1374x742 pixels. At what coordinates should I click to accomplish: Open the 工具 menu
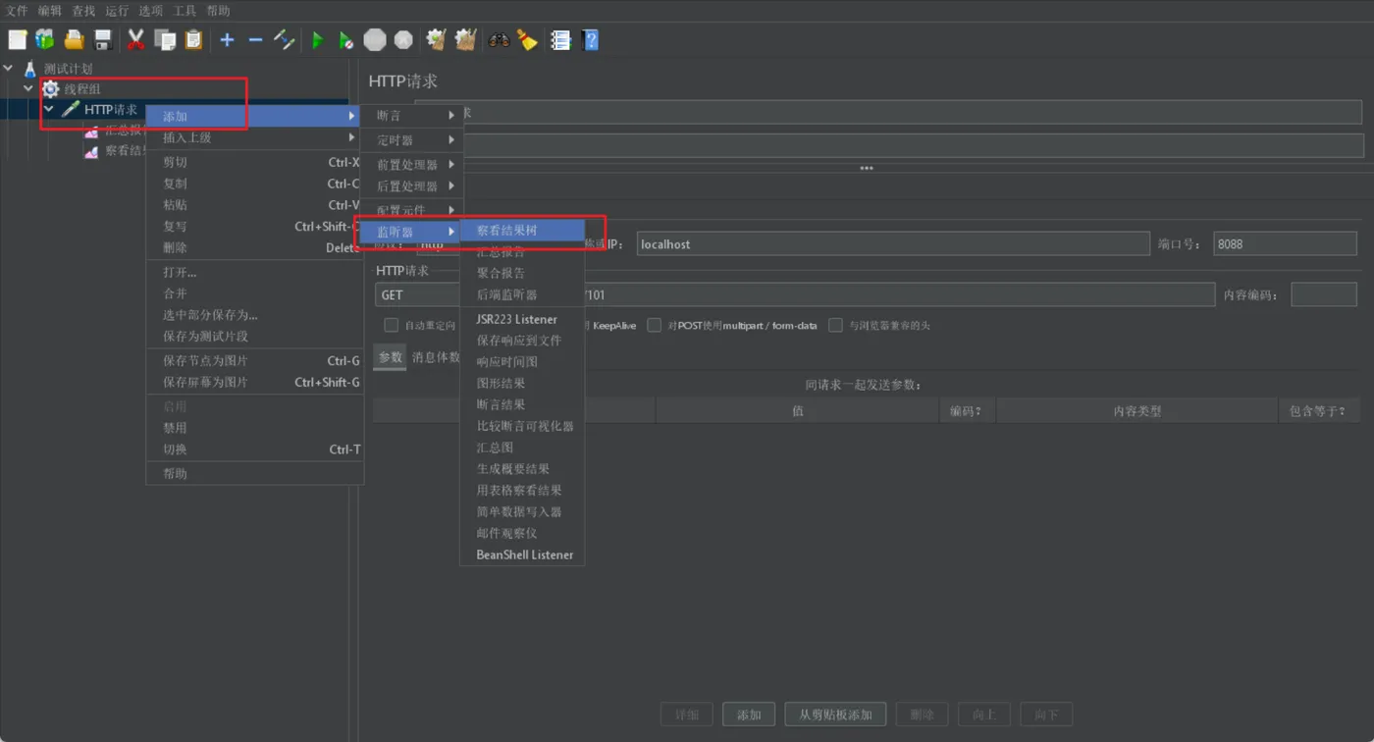pos(185,11)
